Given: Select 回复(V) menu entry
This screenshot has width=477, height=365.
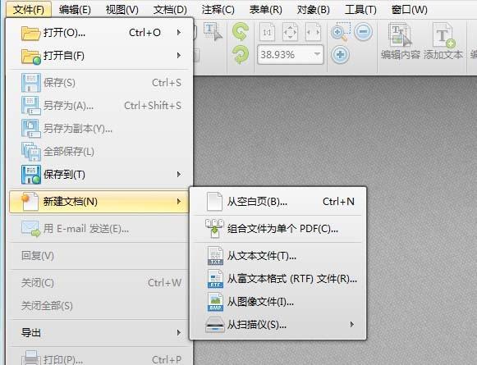Looking at the screenshot, I should [x=99, y=256].
